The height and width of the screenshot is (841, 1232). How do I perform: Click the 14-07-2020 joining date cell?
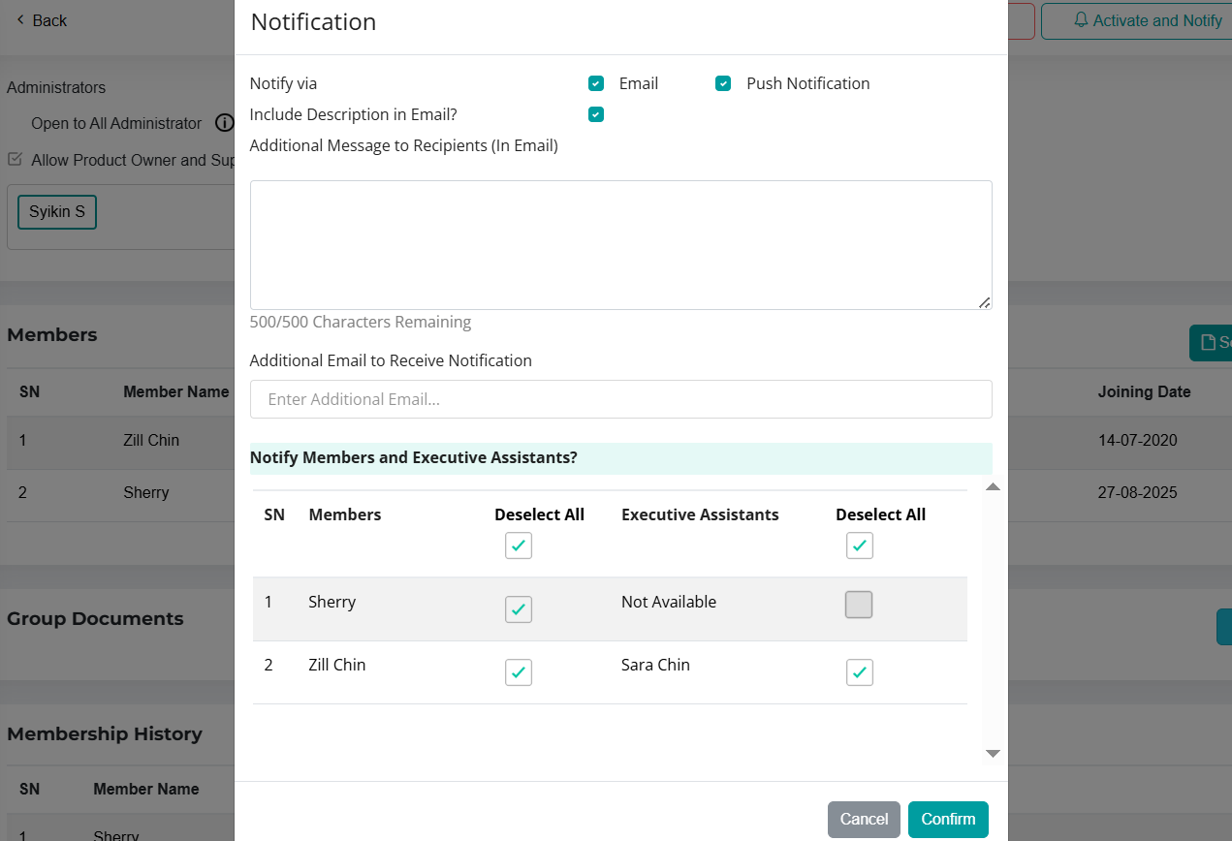pos(1138,440)
